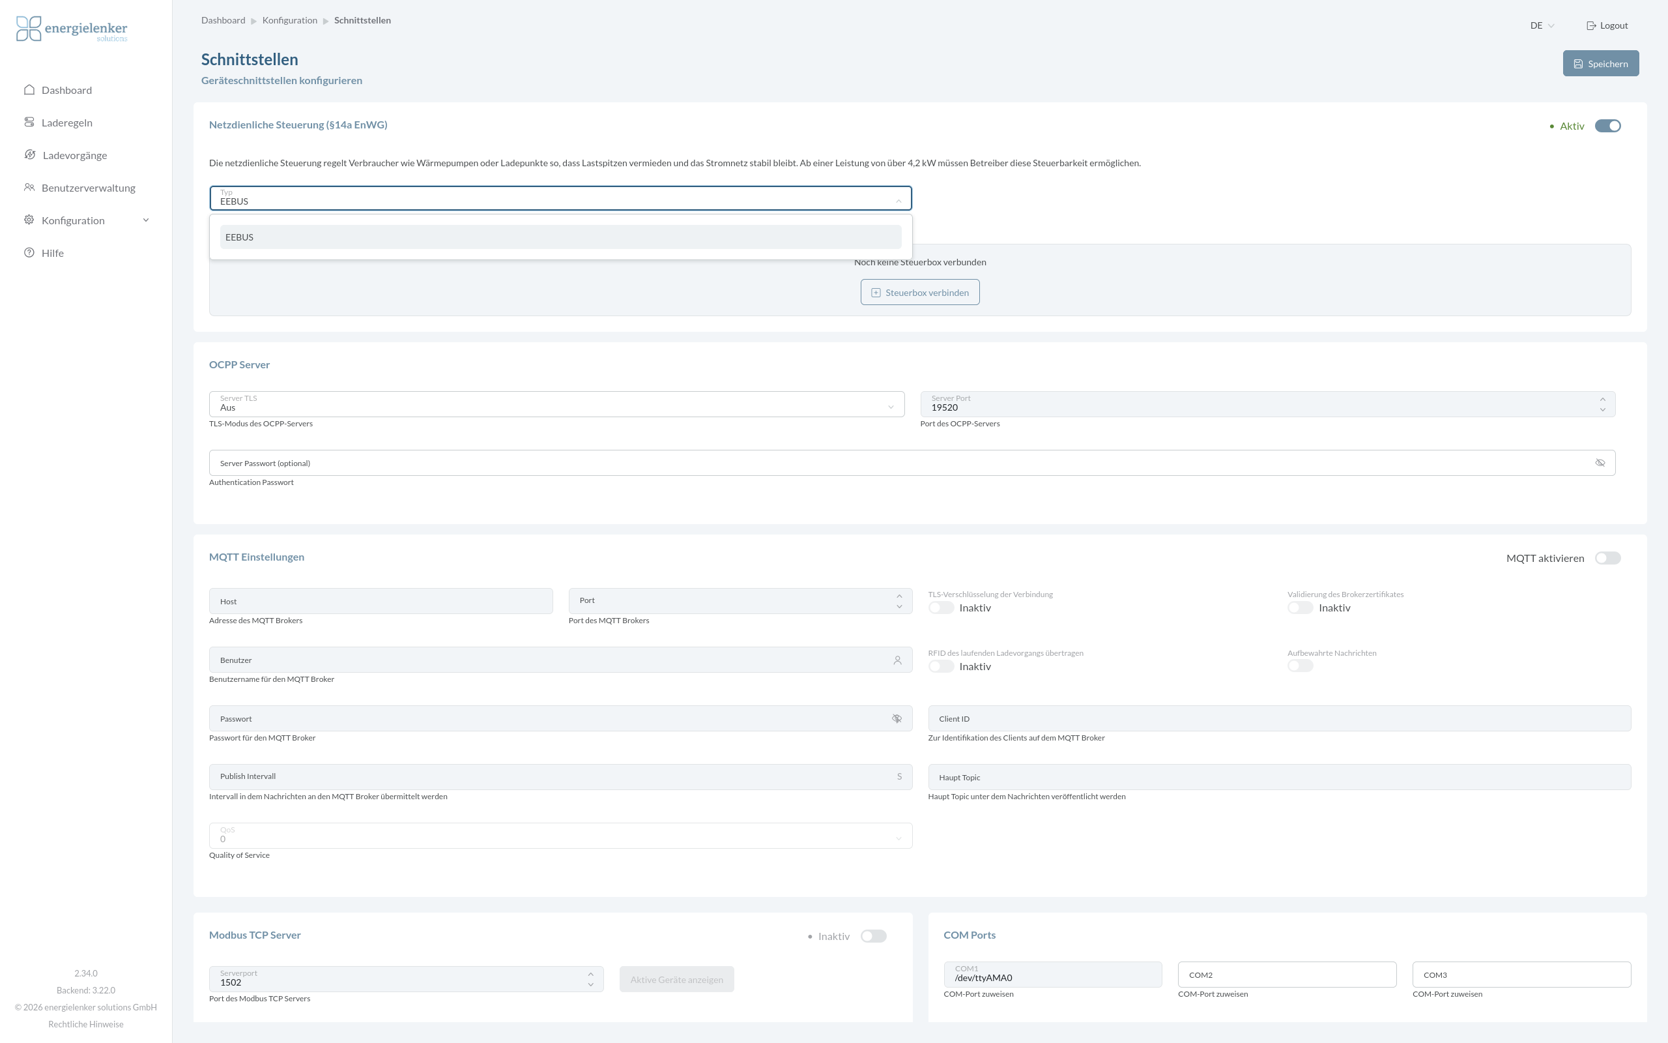The image size is (1668, 1043).
Task: Decrease the Server Port 19520 value
Action: coord(1603,410)
